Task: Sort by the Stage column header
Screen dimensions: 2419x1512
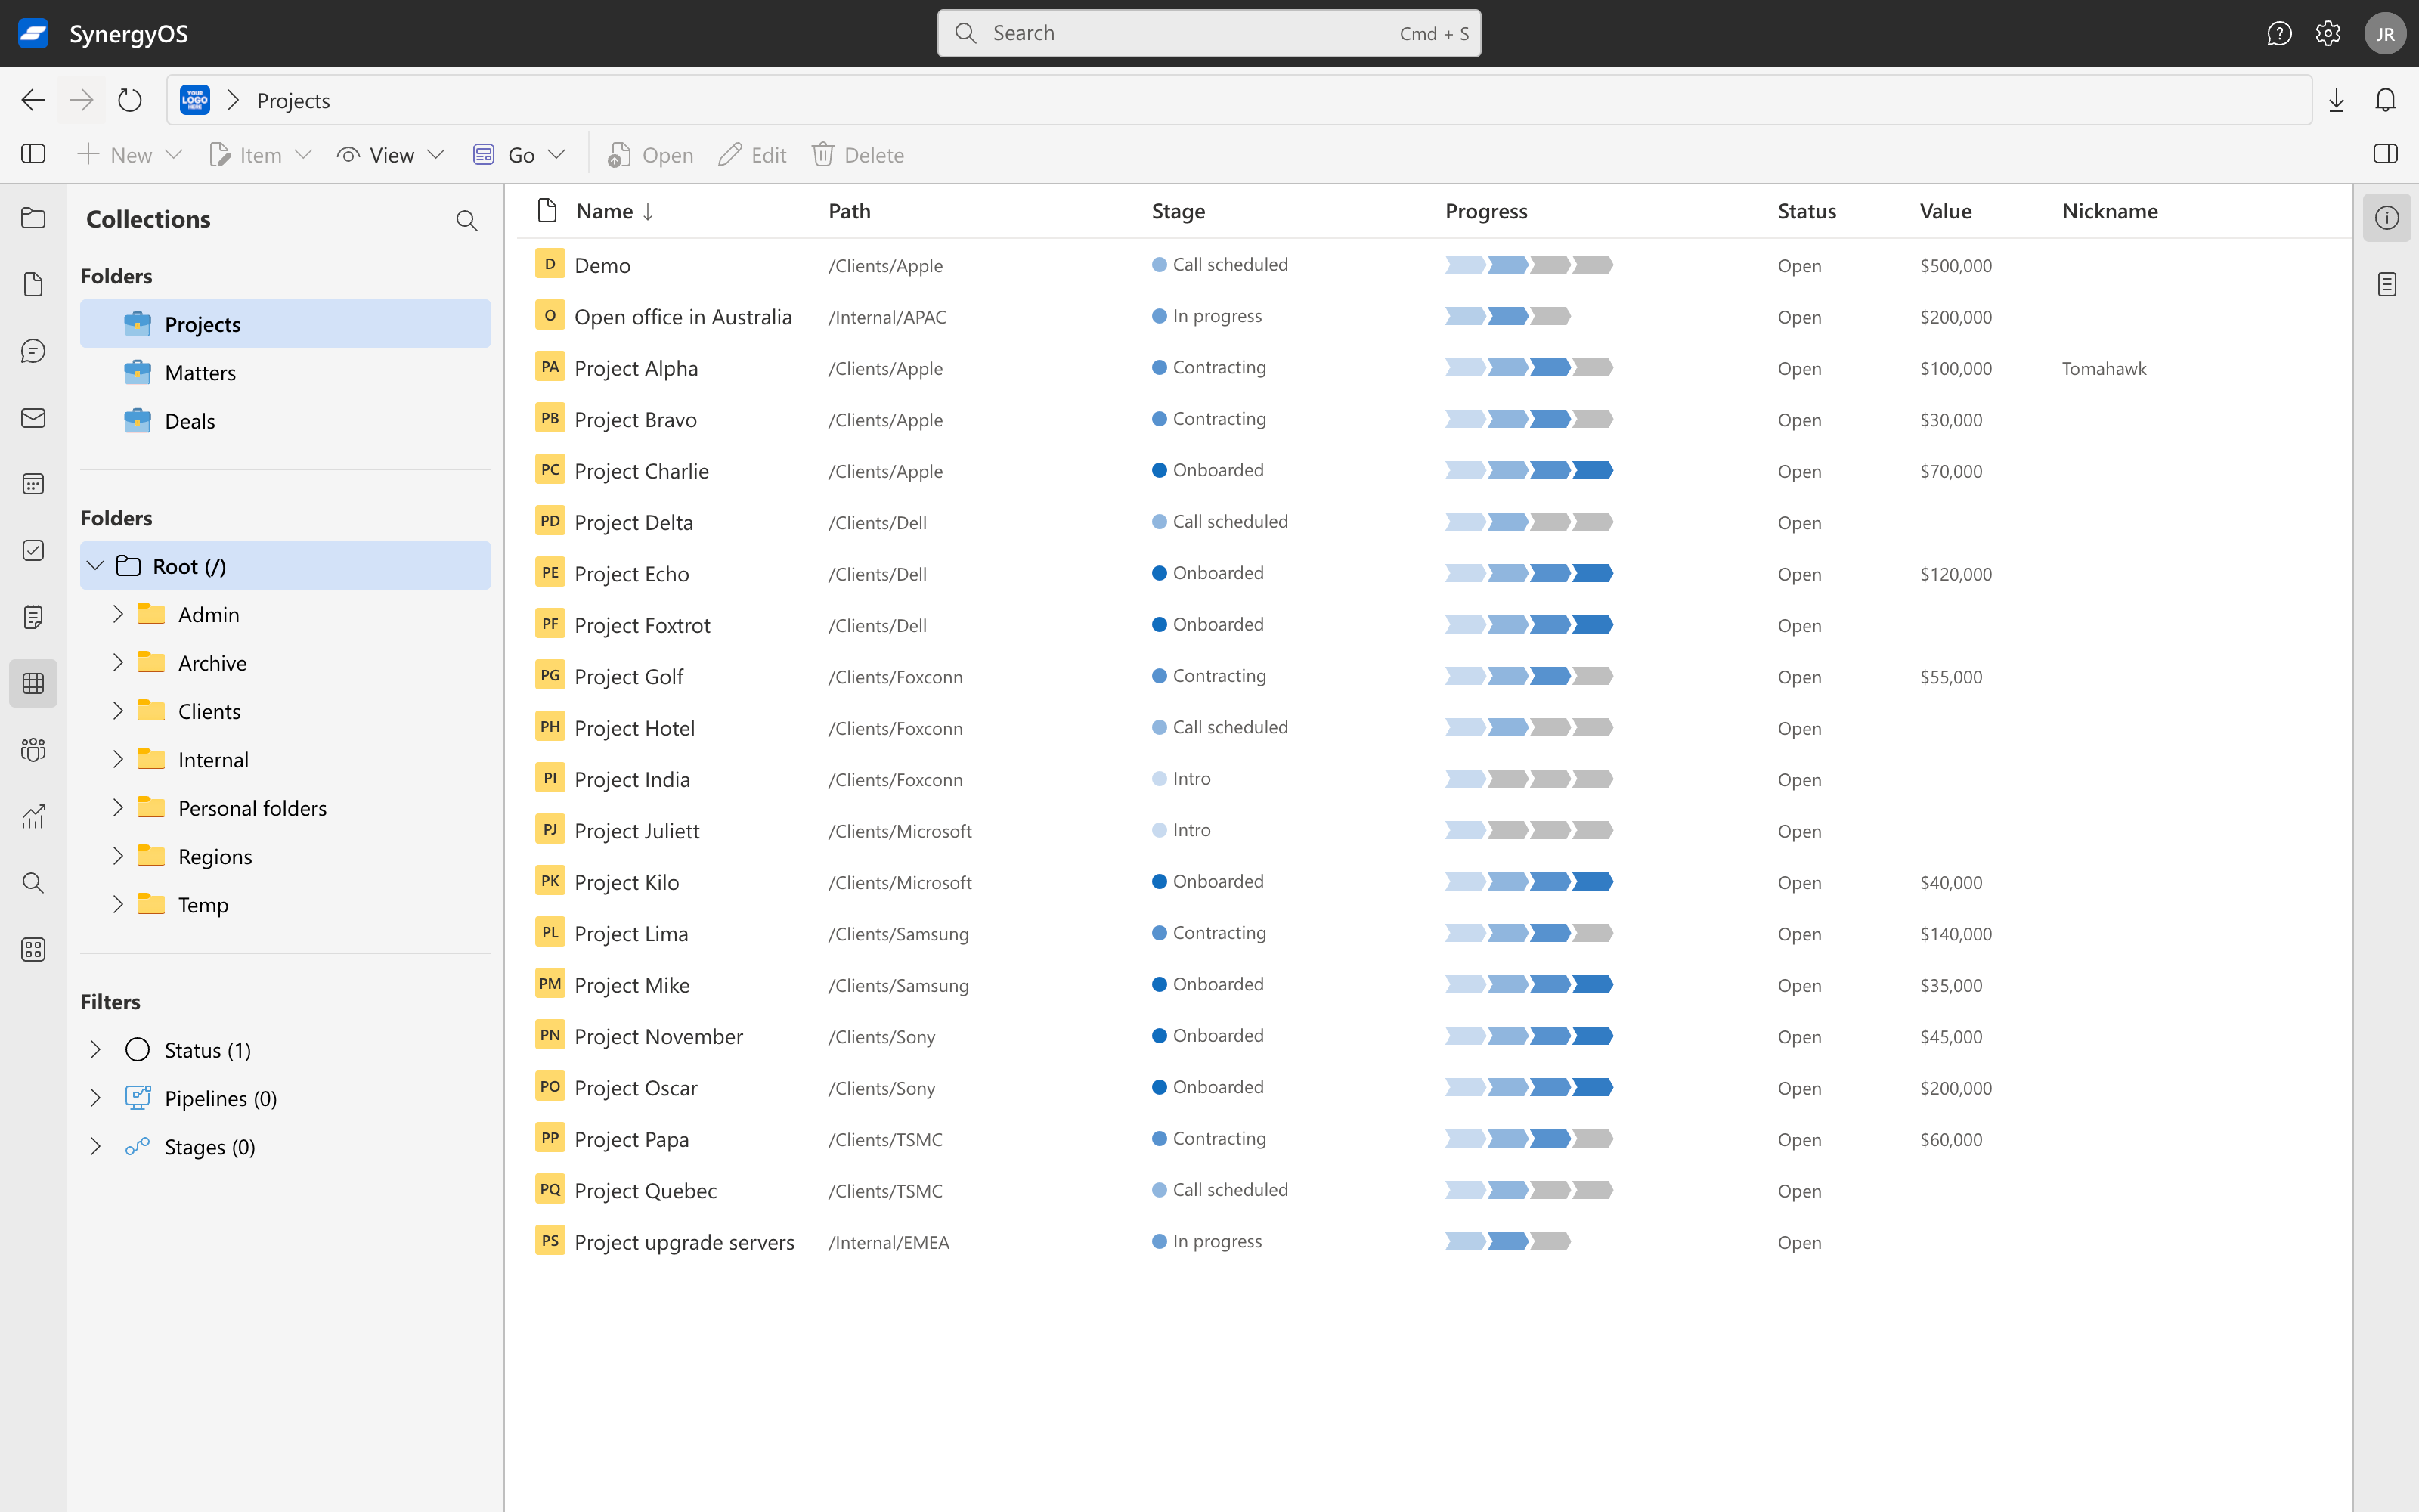Action: click(x=1179, y=211)
